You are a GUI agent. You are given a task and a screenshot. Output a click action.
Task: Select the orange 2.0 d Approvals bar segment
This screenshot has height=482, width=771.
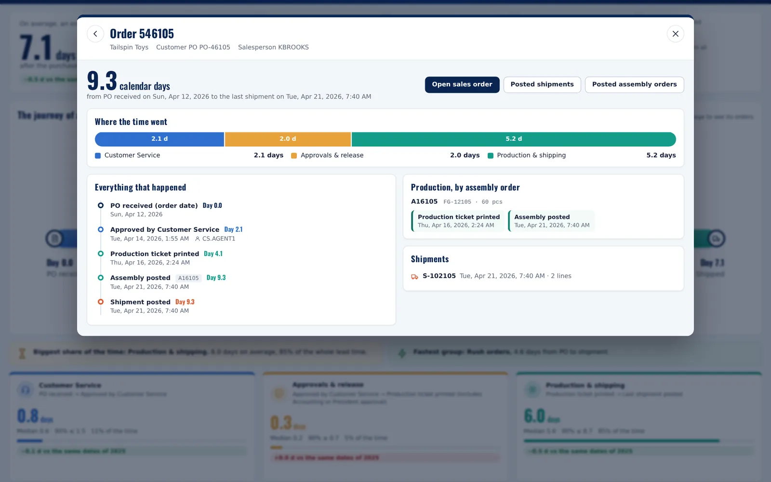click(288, 139)
